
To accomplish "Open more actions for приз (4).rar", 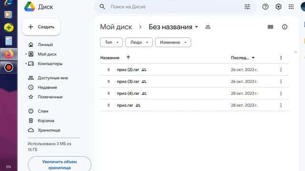I will pyautogui.click(x=281, y=93).
